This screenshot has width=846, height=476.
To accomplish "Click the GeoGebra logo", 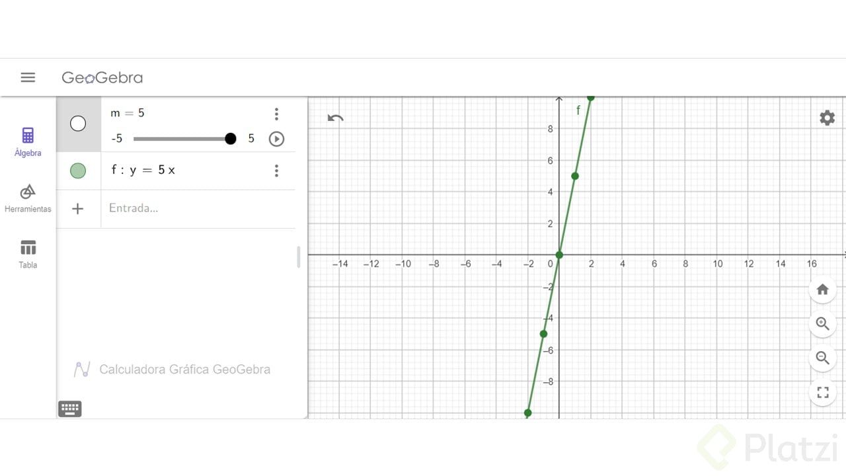I will 102,77.
